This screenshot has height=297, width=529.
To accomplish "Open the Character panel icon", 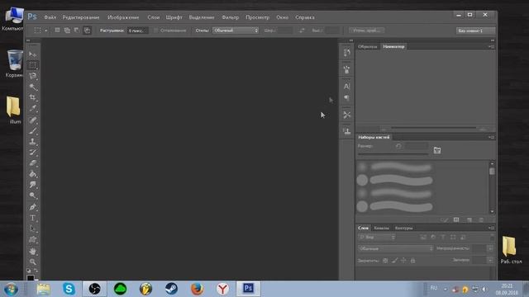I will (x=346, y=86).
